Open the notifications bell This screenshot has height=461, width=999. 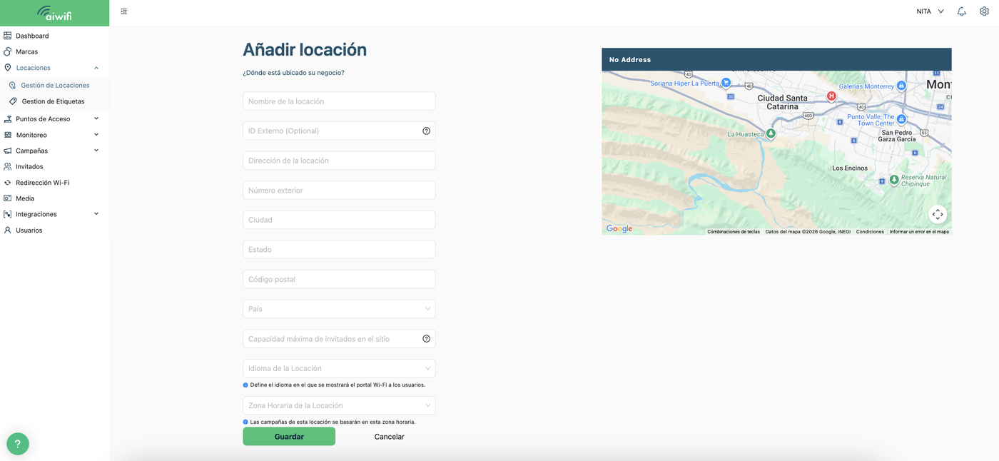point(962,11)
